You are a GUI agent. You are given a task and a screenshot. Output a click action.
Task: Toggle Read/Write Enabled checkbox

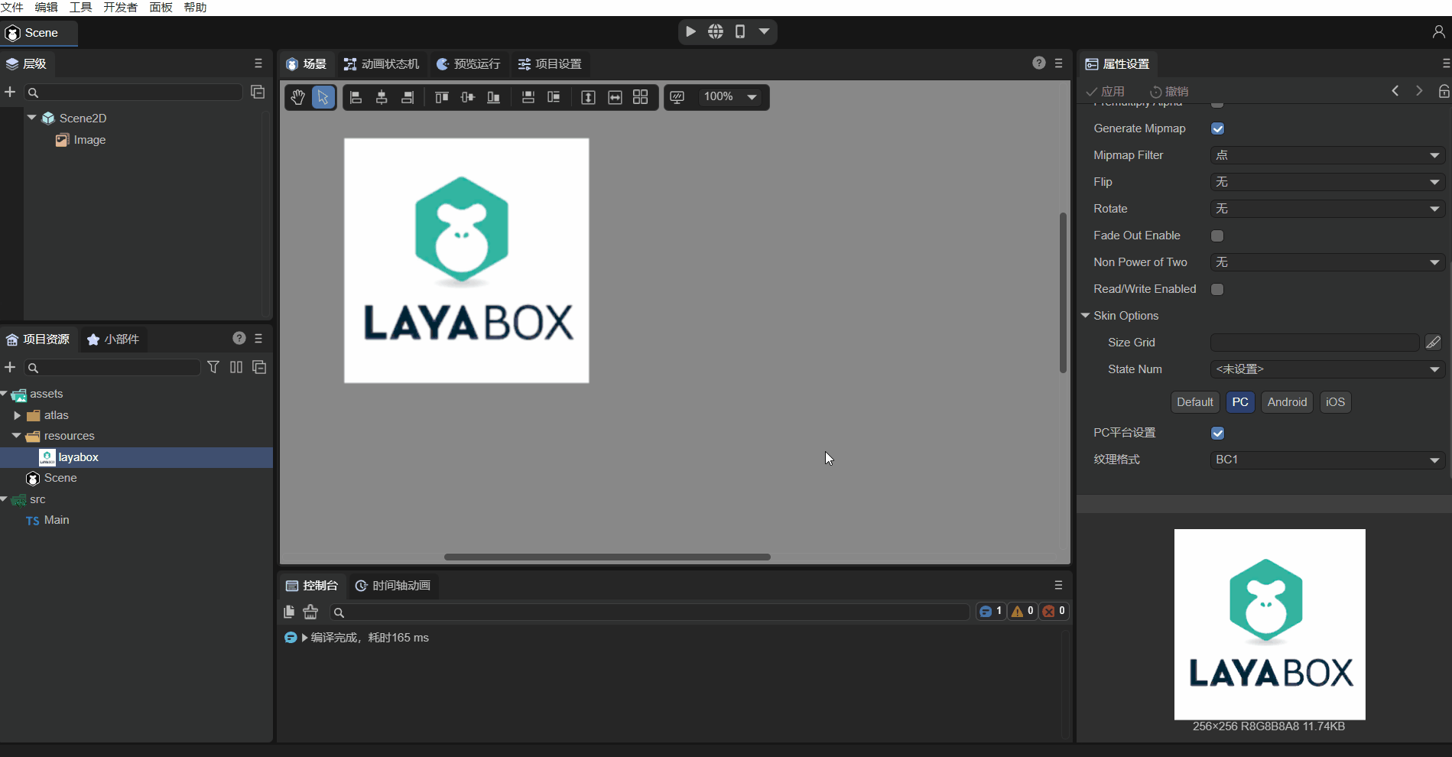pyautogui.click(x=1217, y=289)
